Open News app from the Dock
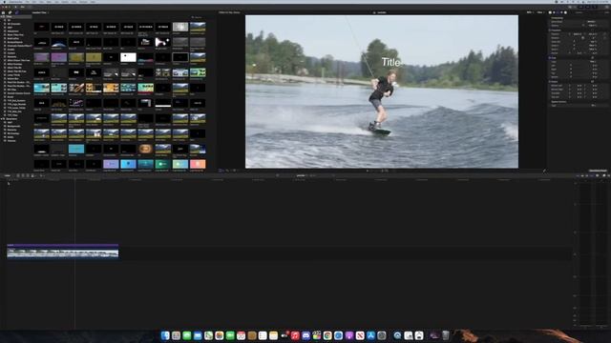Image resolution: width=611 pixels, height=343 pixels. click(x=360, y=335)
